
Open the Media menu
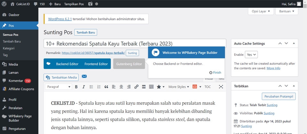19,64
